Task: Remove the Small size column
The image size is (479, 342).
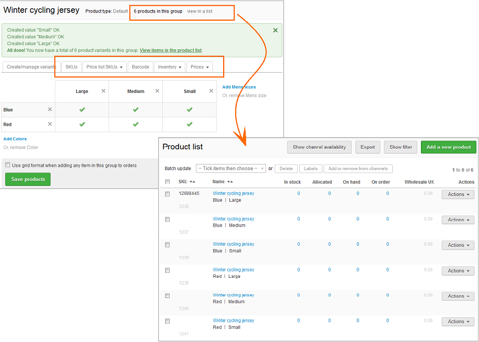Action: pos(211,91)
